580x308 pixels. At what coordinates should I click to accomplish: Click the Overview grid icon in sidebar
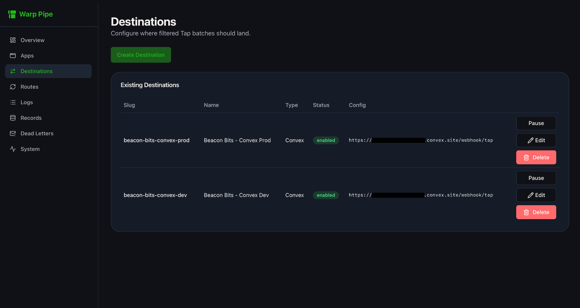[13, 40]
